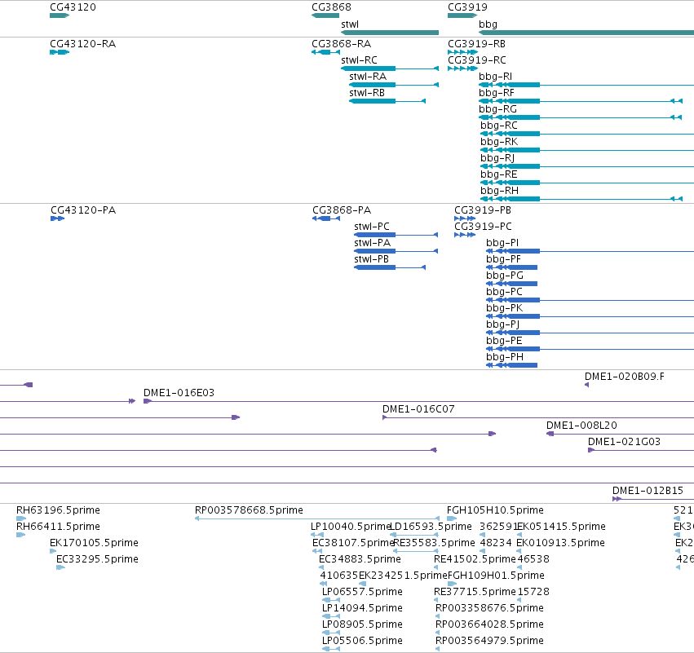Click the RH63196.5prime EST label

point(58,510)
